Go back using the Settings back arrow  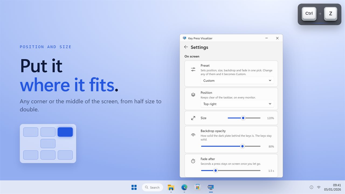[x=186, y=47]
